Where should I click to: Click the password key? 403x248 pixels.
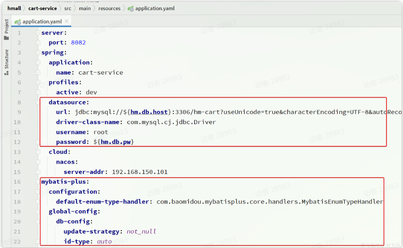[x=71, y=142]
